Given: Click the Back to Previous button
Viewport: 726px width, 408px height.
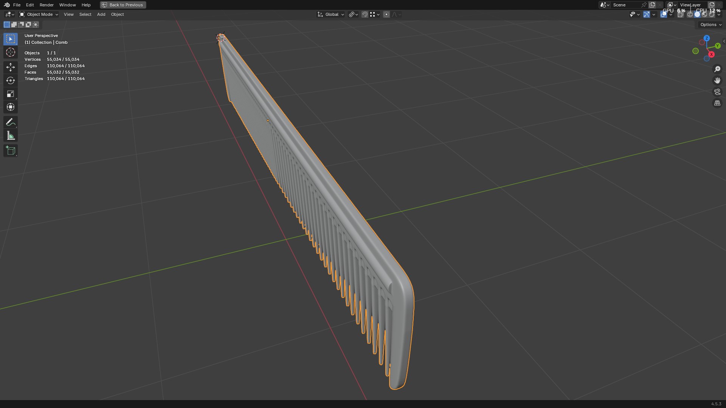Looking at the screenshot, I should pos(123,5).
